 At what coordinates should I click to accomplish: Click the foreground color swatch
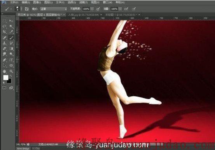coord(6,78)
